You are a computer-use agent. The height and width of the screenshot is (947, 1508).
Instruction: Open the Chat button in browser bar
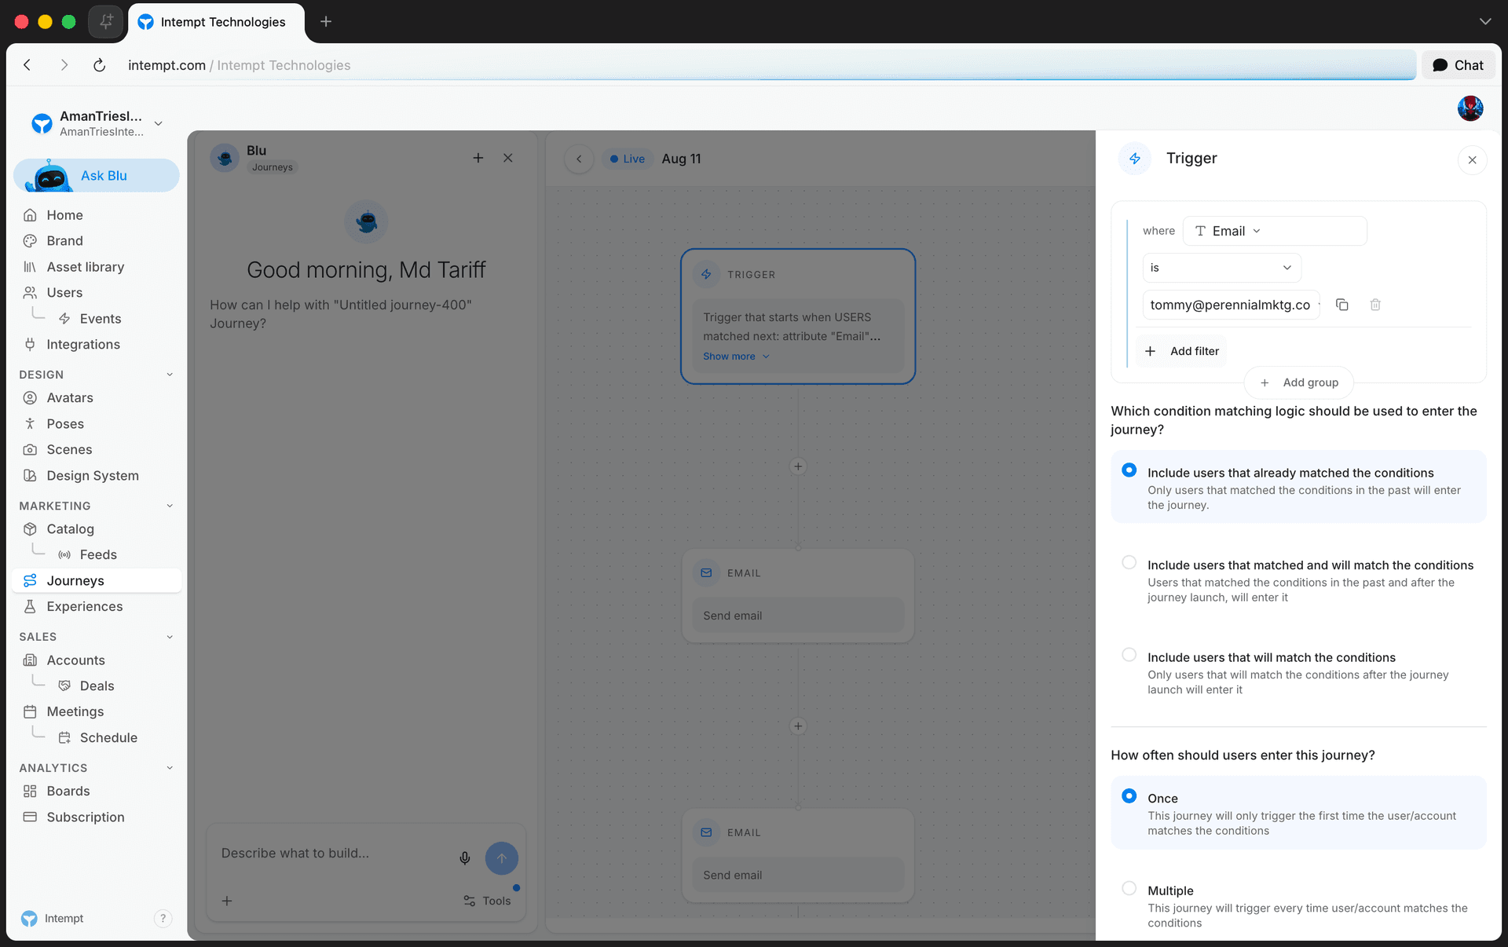(x=1458, y=65)
